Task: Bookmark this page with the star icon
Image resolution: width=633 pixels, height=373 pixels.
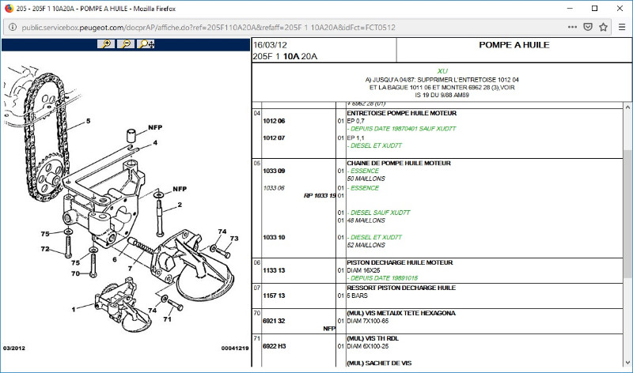Action: [x=603, y=27]
